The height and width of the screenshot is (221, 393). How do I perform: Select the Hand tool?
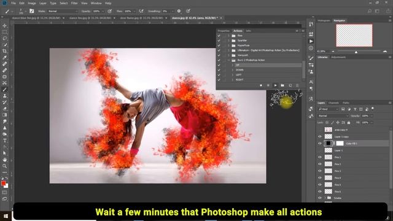[x=4, y=160]
